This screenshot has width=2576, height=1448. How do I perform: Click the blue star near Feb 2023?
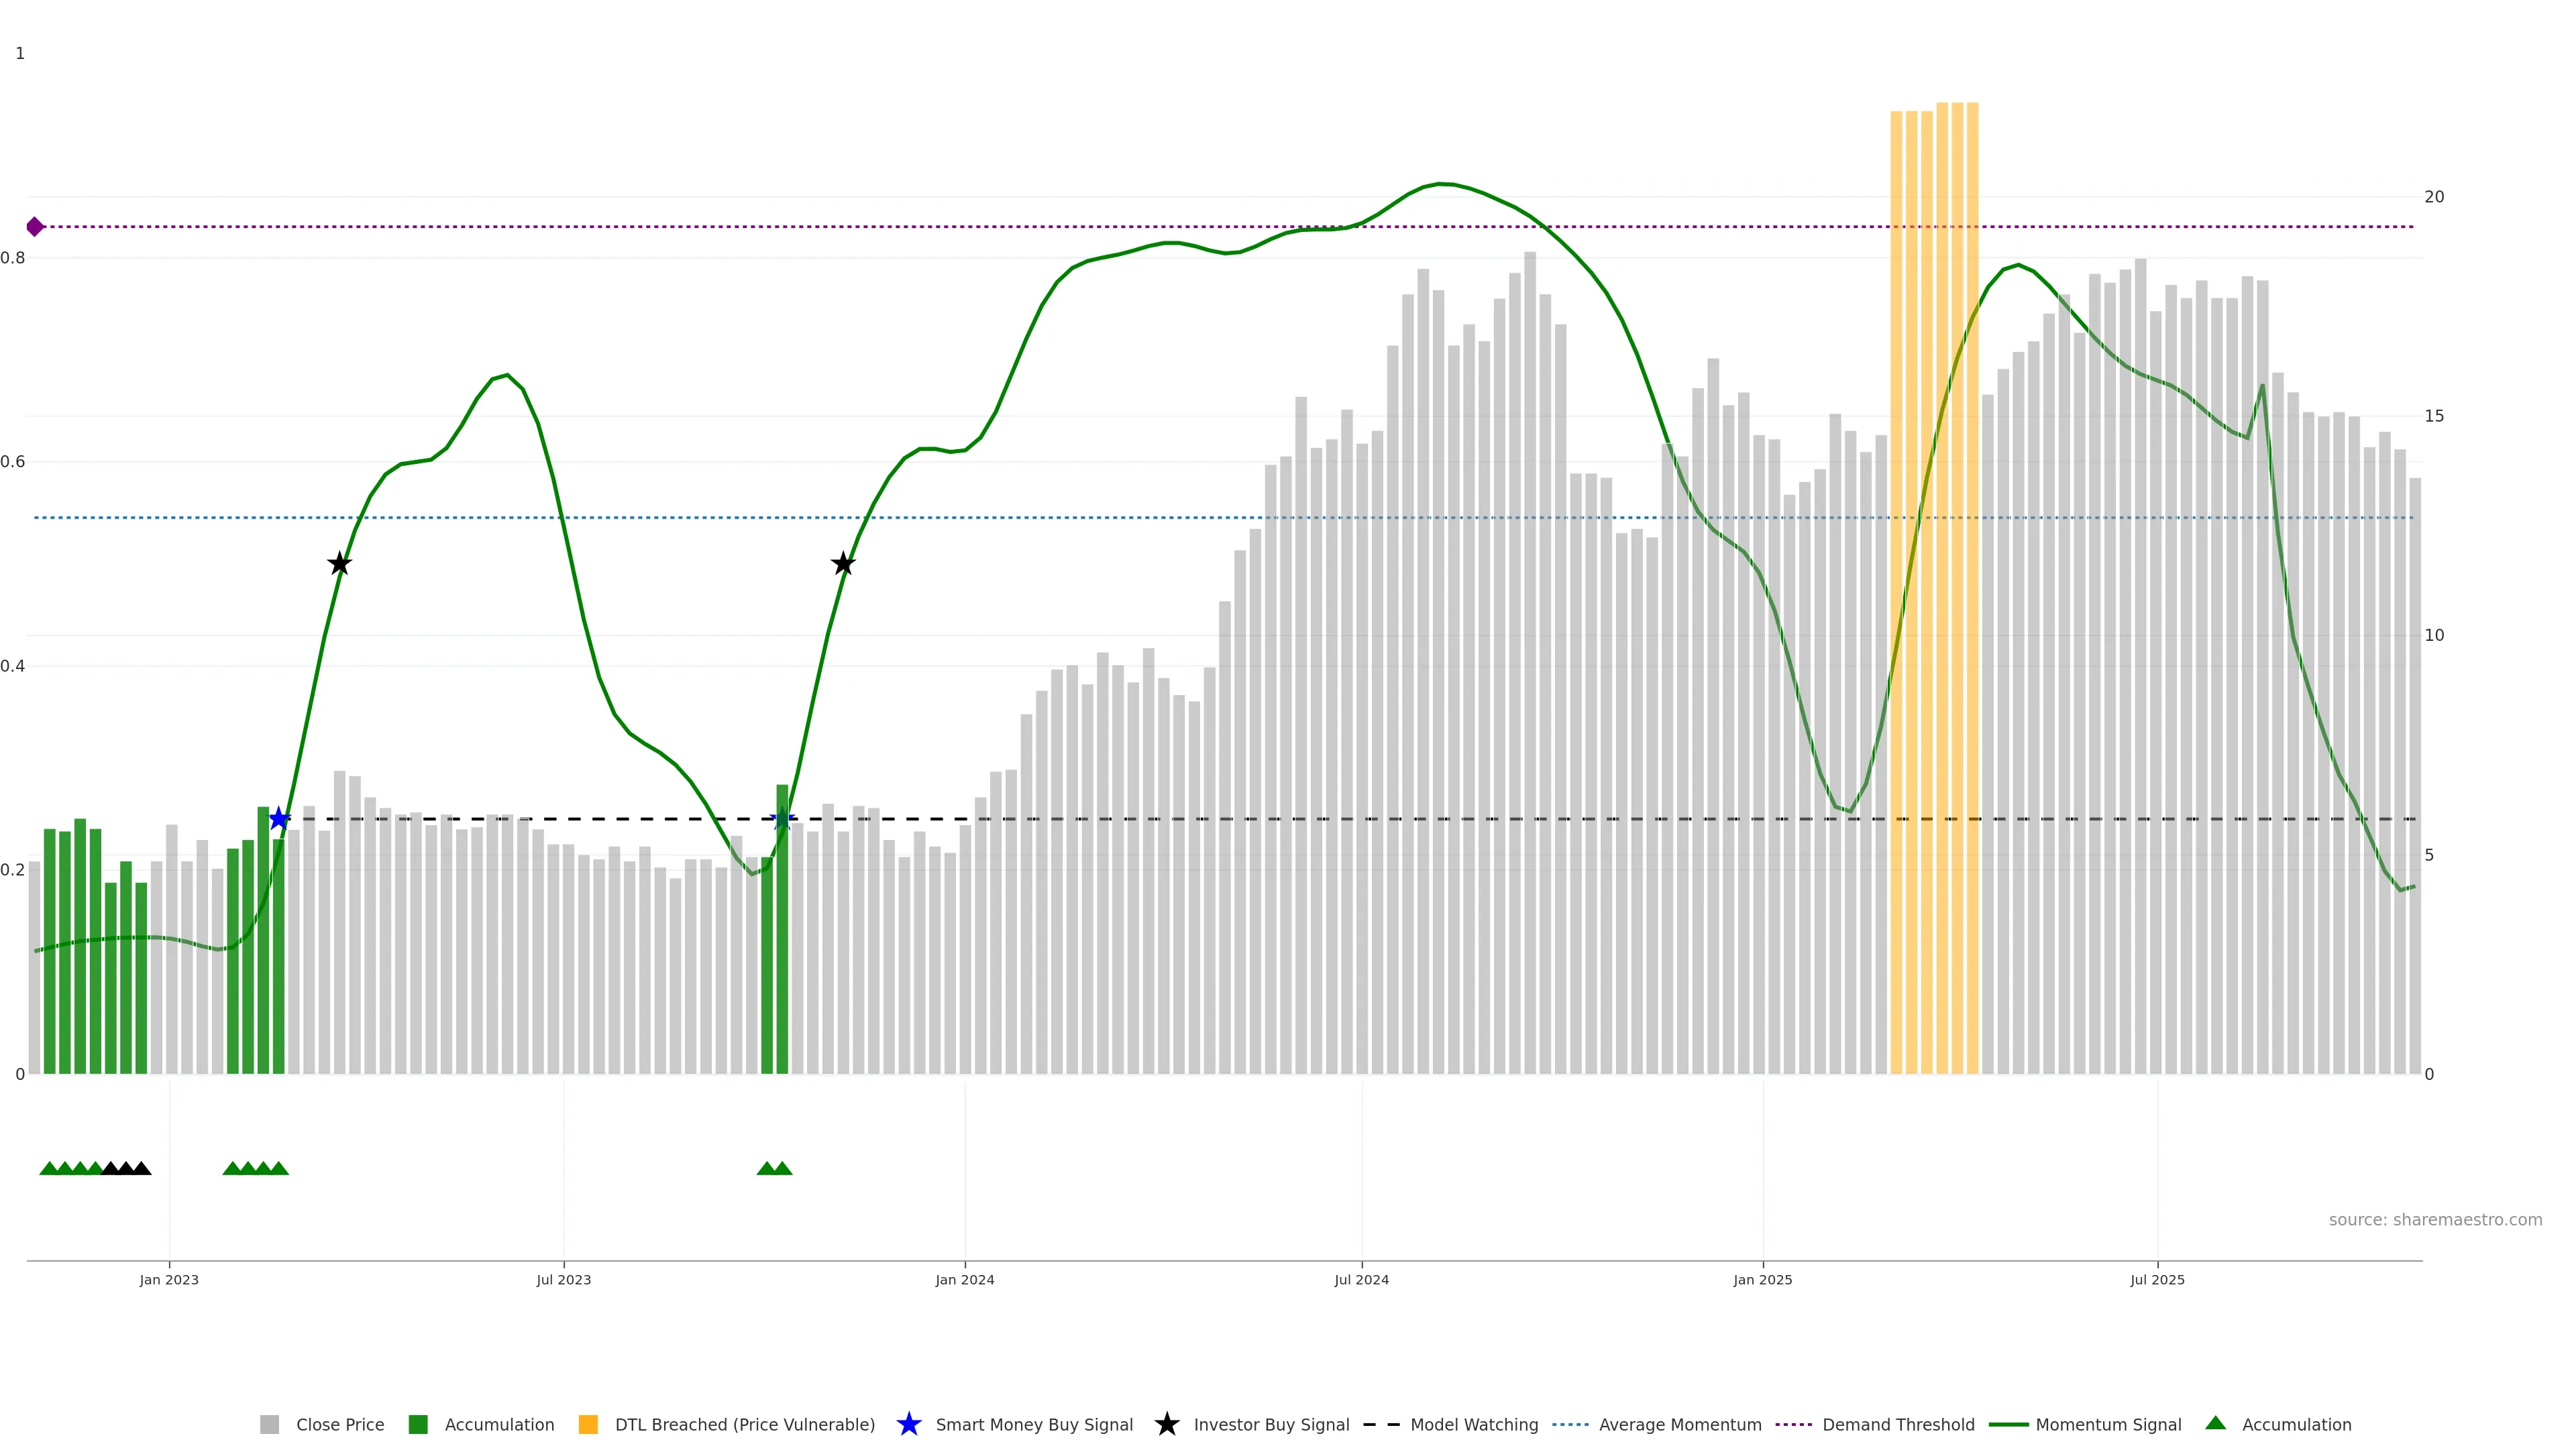point(279,819)
